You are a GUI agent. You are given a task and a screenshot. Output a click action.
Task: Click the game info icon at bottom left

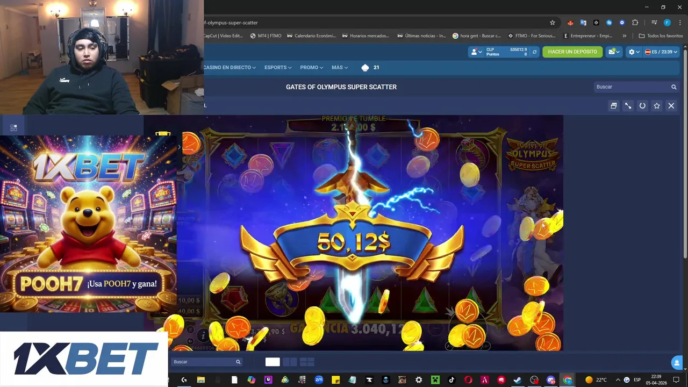click(203, 336)
